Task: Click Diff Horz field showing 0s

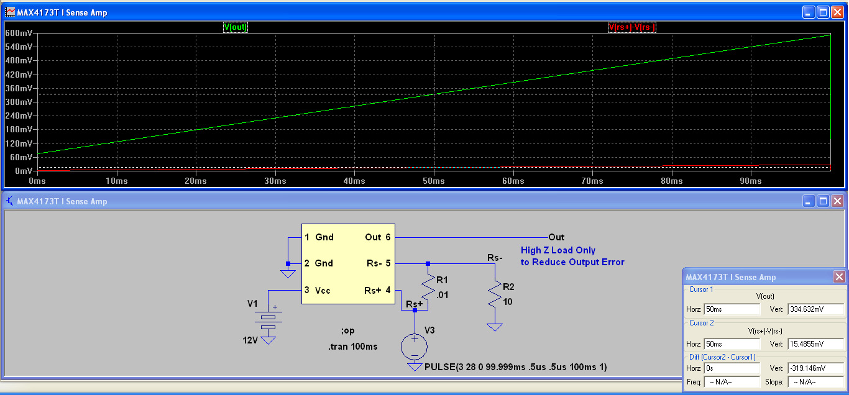Action: [x=732, y=368]
